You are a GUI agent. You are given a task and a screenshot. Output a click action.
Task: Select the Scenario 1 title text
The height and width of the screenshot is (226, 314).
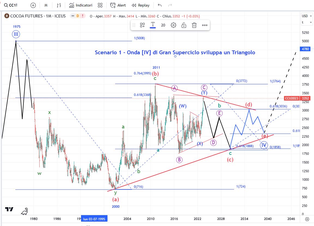[x=175, y=52]
